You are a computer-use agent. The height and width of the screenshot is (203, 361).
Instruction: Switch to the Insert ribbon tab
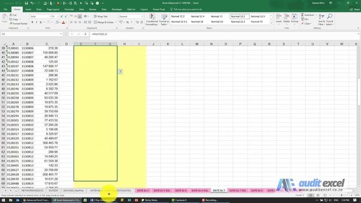click(28, 10)
